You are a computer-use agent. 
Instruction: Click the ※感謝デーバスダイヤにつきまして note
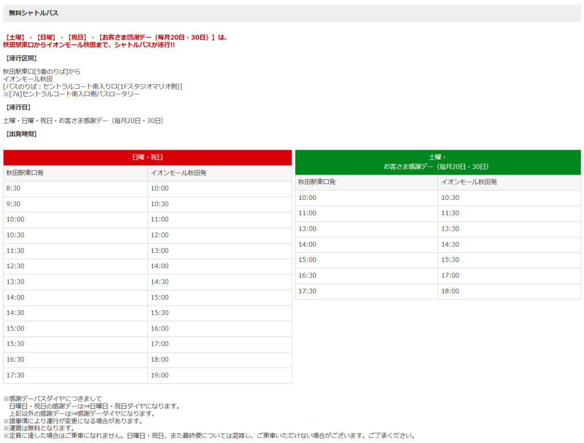coord(52,399)
